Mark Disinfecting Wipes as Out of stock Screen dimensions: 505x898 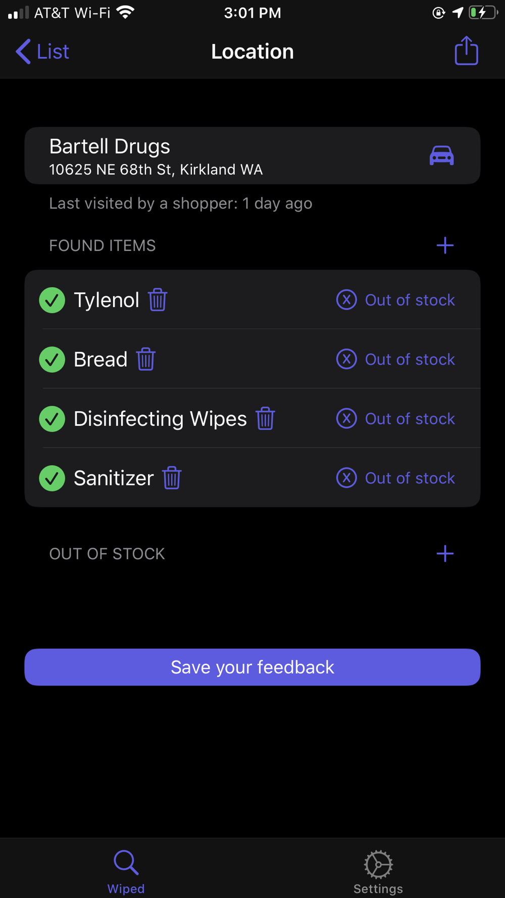coord(396,419)
